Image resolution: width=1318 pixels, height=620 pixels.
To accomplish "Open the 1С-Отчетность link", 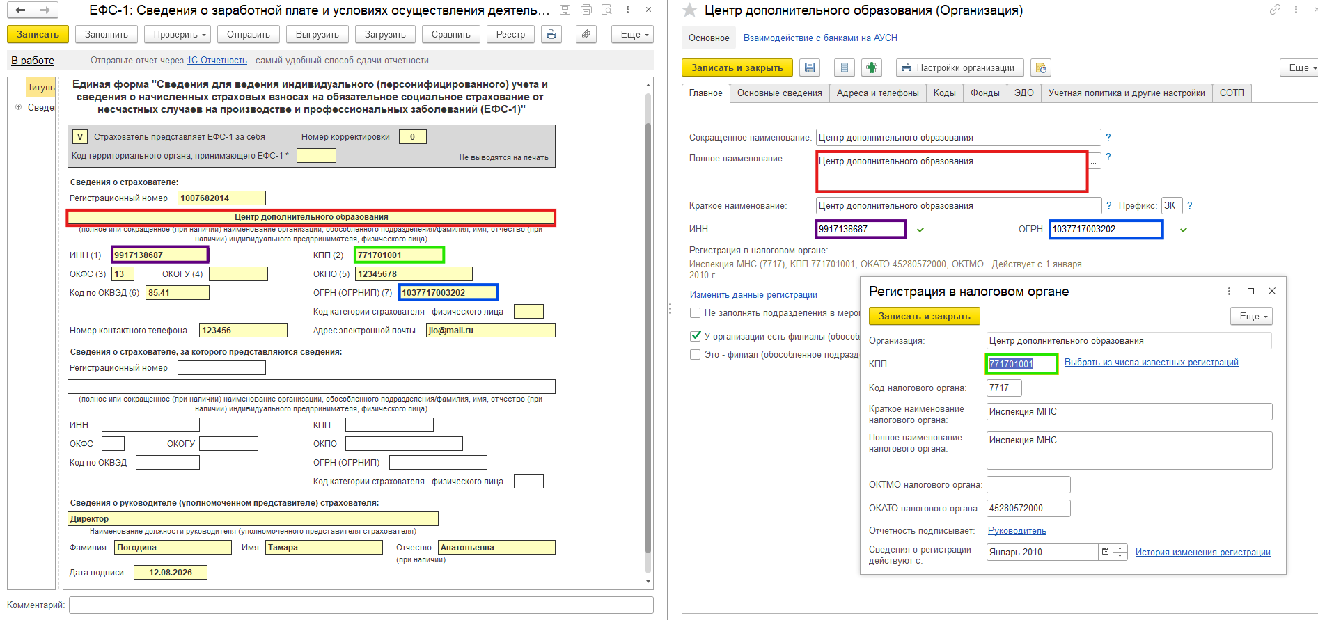I will click(217, 61).
